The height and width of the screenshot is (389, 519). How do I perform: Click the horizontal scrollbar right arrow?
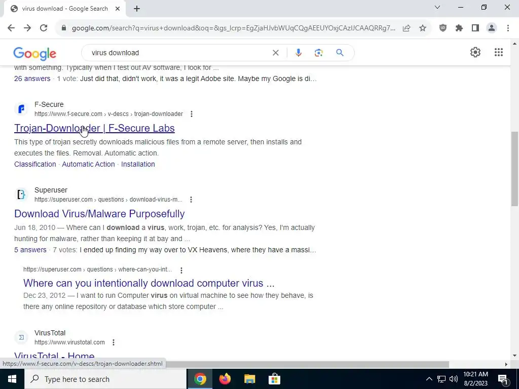506,364
